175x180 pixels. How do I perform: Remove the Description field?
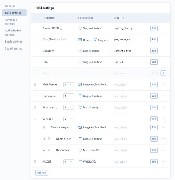coord(163,150)
